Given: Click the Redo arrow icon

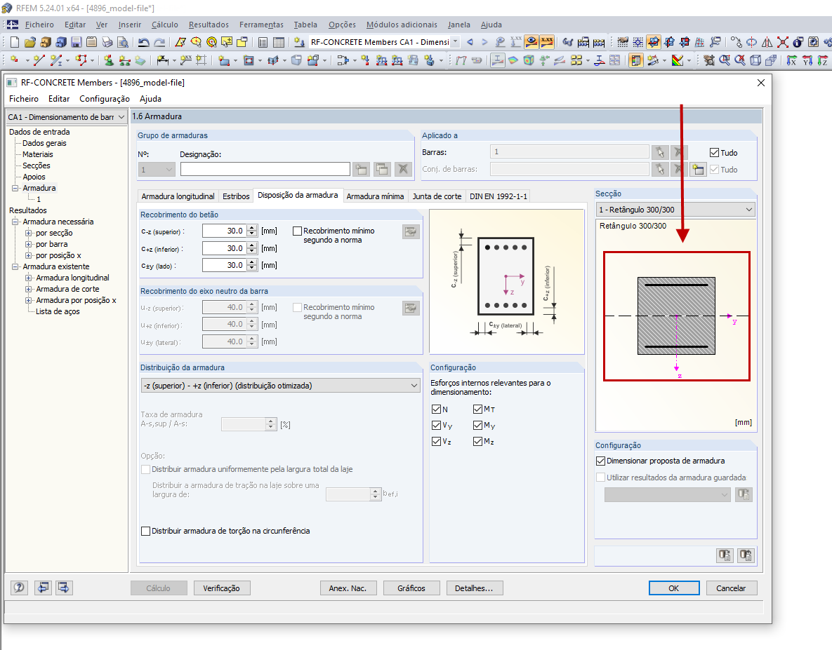Looking at the screenshot, I should 159,42.
